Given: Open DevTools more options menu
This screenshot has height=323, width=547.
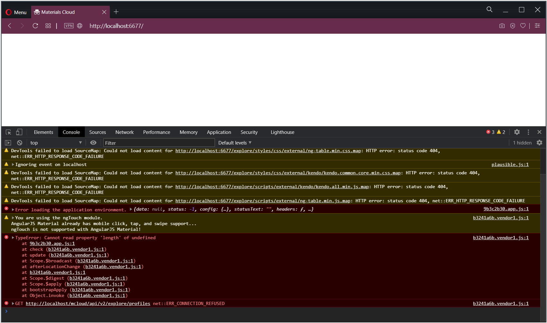Looking at the screenshot, I should pyautogui.click(x=528, y=132).
